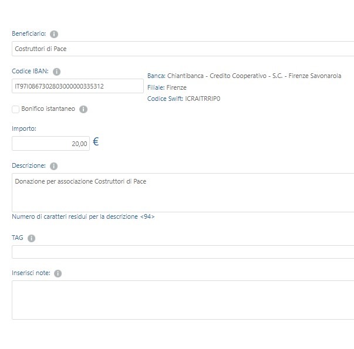View info icon next to Bonifico istantaneo
This screenshot has height=349, width=354.
(x=83, y=109)
